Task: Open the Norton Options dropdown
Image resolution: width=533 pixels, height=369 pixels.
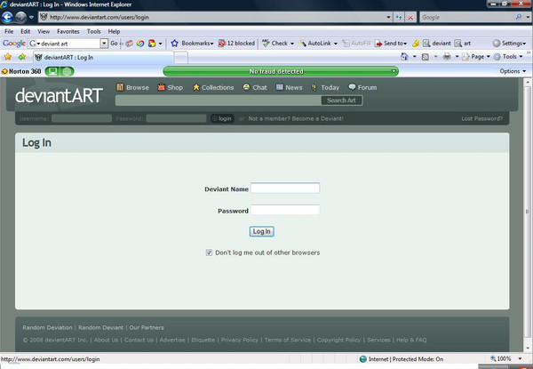Action: pos(513,71)
